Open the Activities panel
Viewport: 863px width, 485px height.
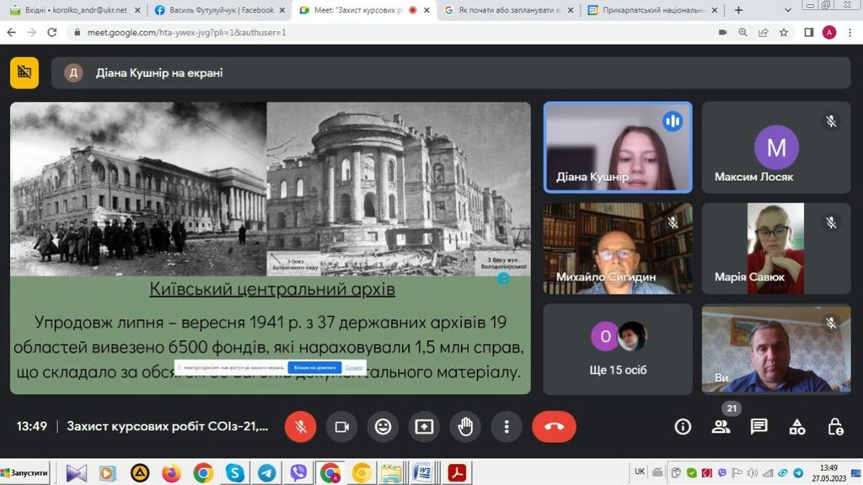(x=796, y=427)
